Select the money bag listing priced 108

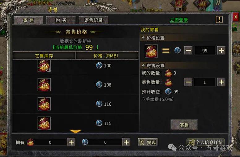44,85
